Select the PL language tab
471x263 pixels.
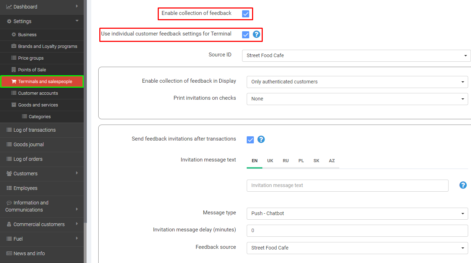pos(301,161)
